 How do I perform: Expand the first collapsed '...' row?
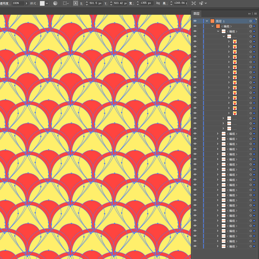click(223, 118)
